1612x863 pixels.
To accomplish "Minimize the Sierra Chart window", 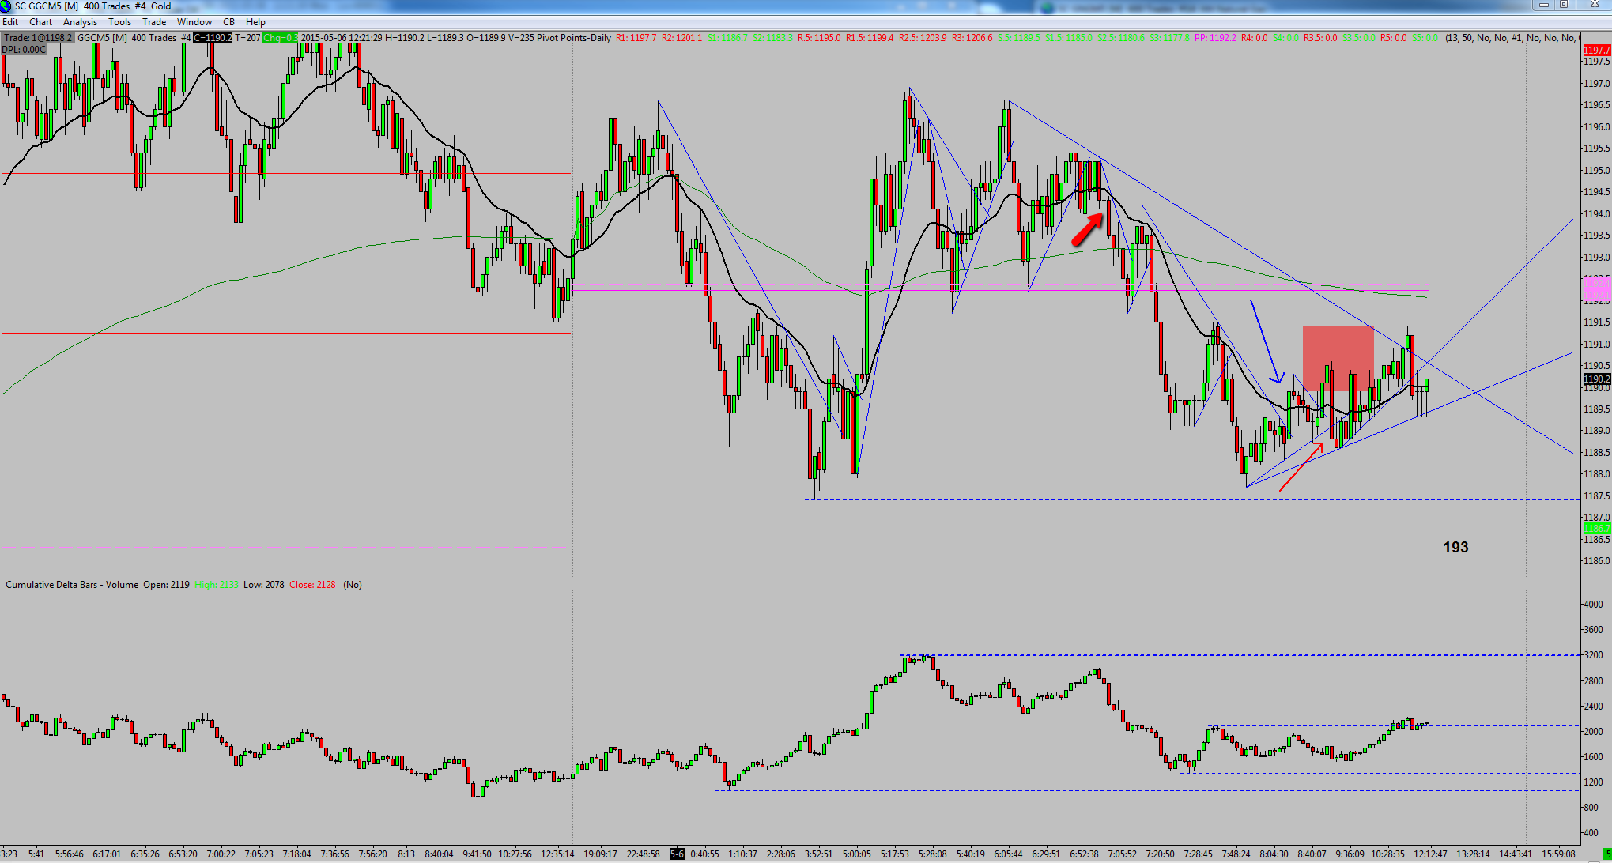I will 1542,6.
